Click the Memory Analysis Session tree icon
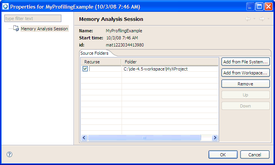The width and height of the screenshot is (275, 165). coord(16,29)
